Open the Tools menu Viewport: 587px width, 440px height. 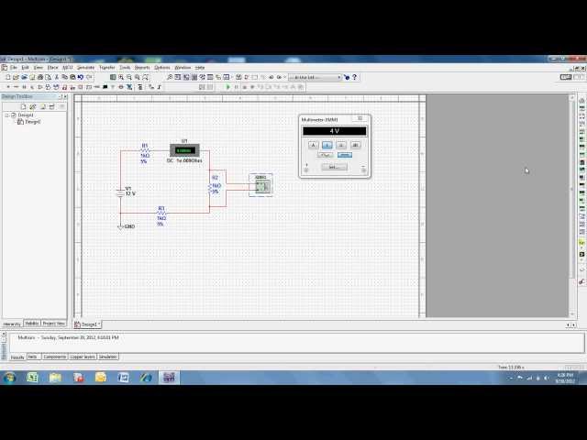pyautogui.click(x=125, y=68)
